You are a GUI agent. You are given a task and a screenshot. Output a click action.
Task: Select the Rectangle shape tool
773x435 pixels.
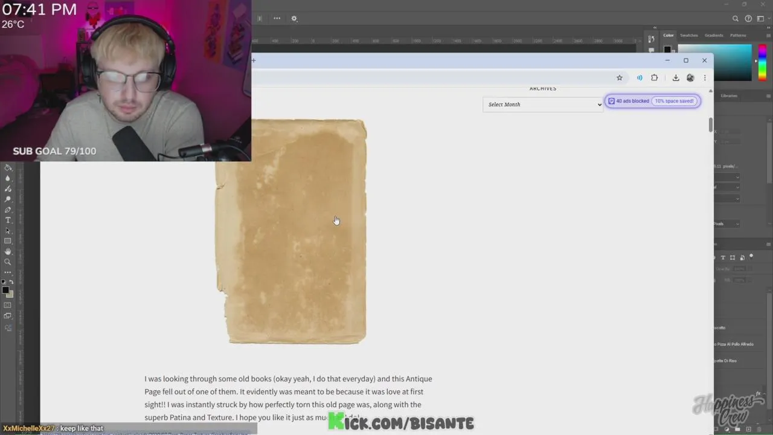pos(8,241)
